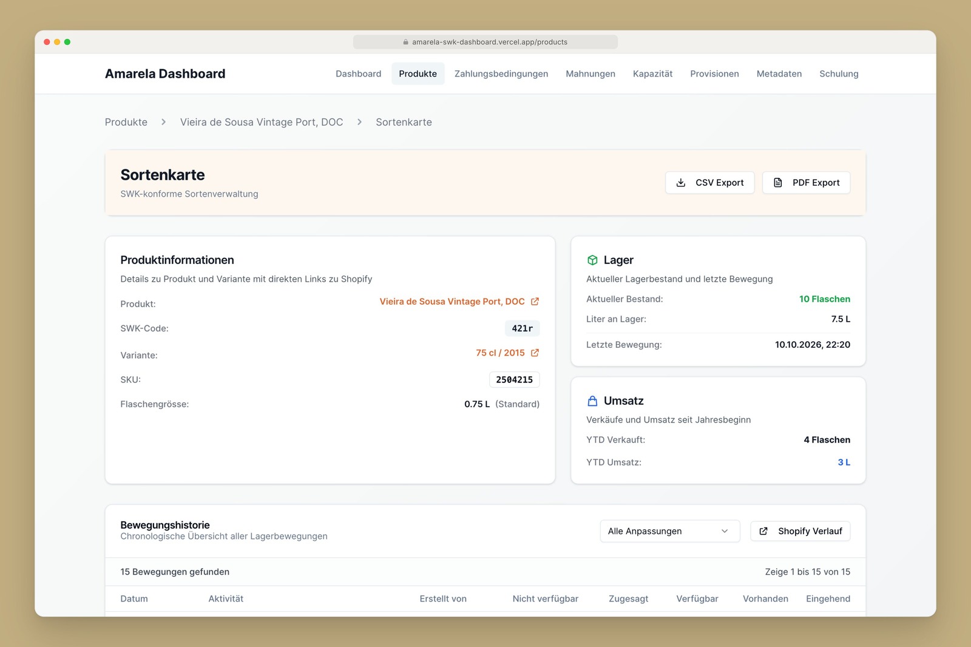Open Provisionen in the navigation

click(714, 73)
